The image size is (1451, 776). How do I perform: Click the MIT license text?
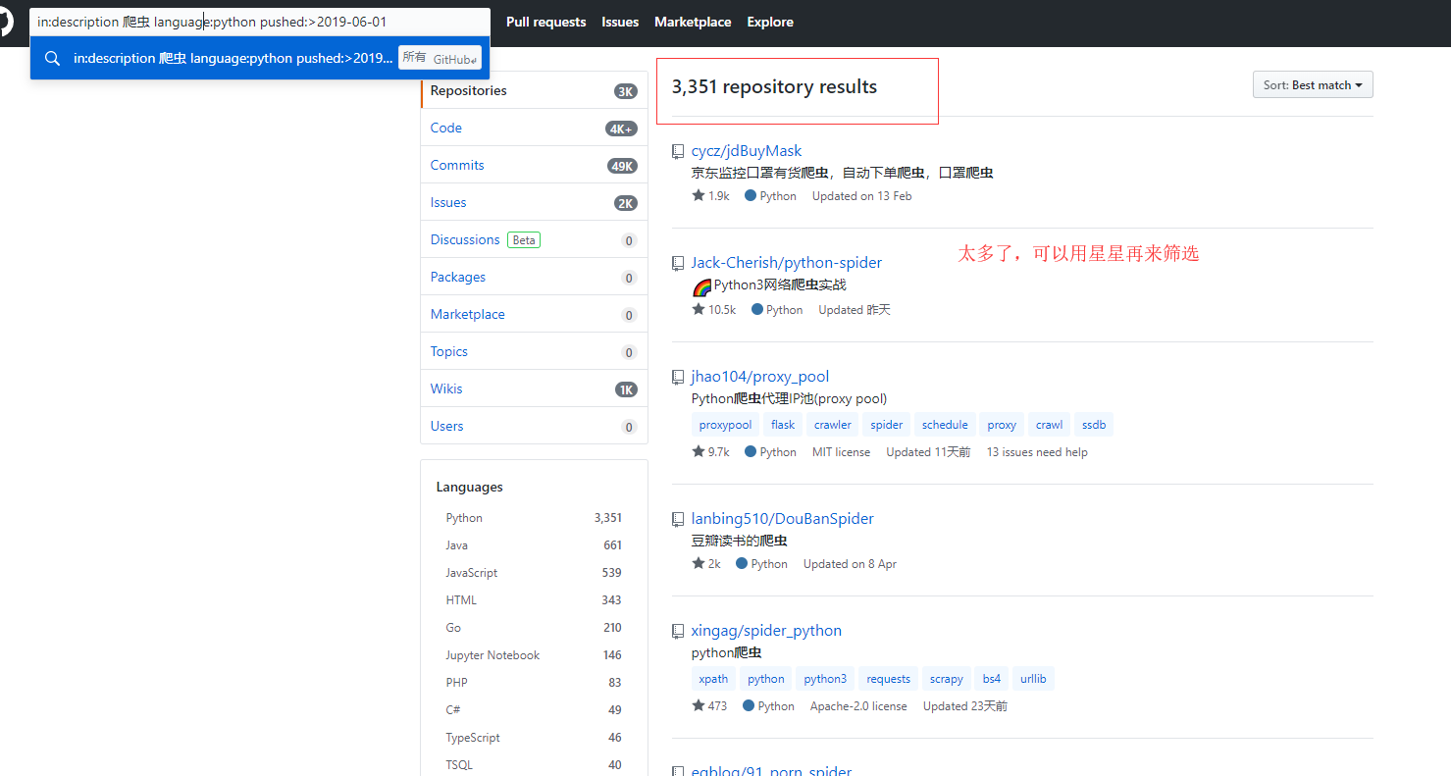pyautogui.click(x=841, y=452)
